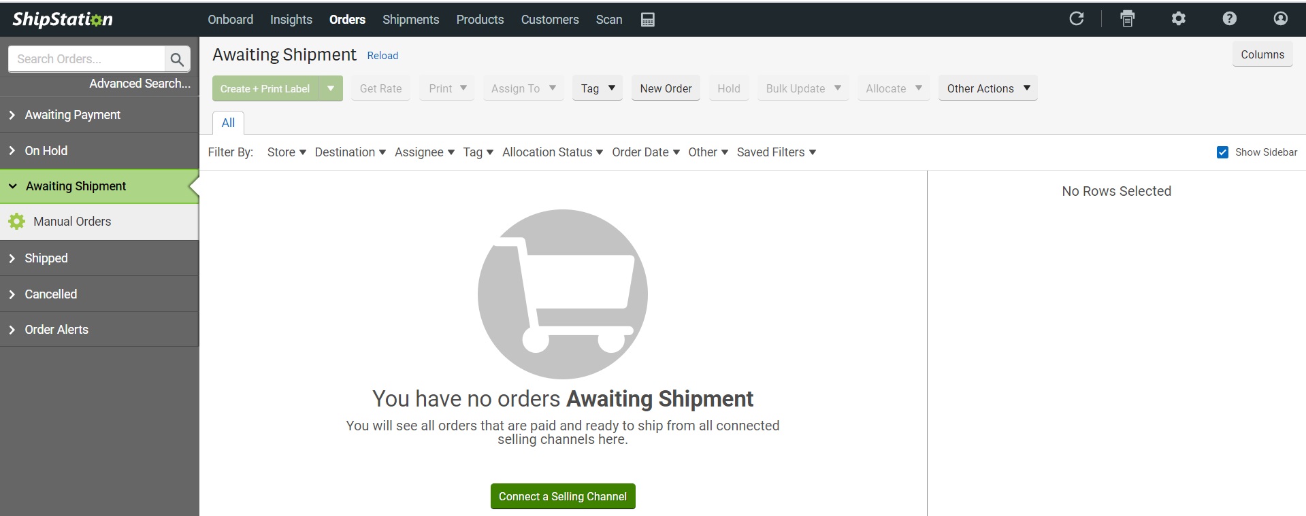The image size is (1306, 516).
Task: Click the search magnifier icon
Action: pos(177,59)
